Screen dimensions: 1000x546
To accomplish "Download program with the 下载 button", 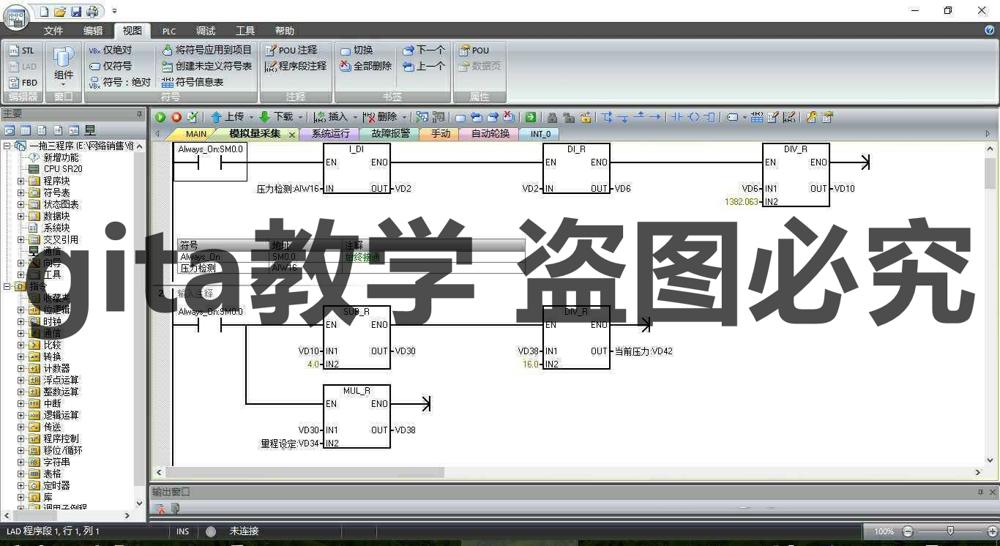I will click(x=276, y=117).
